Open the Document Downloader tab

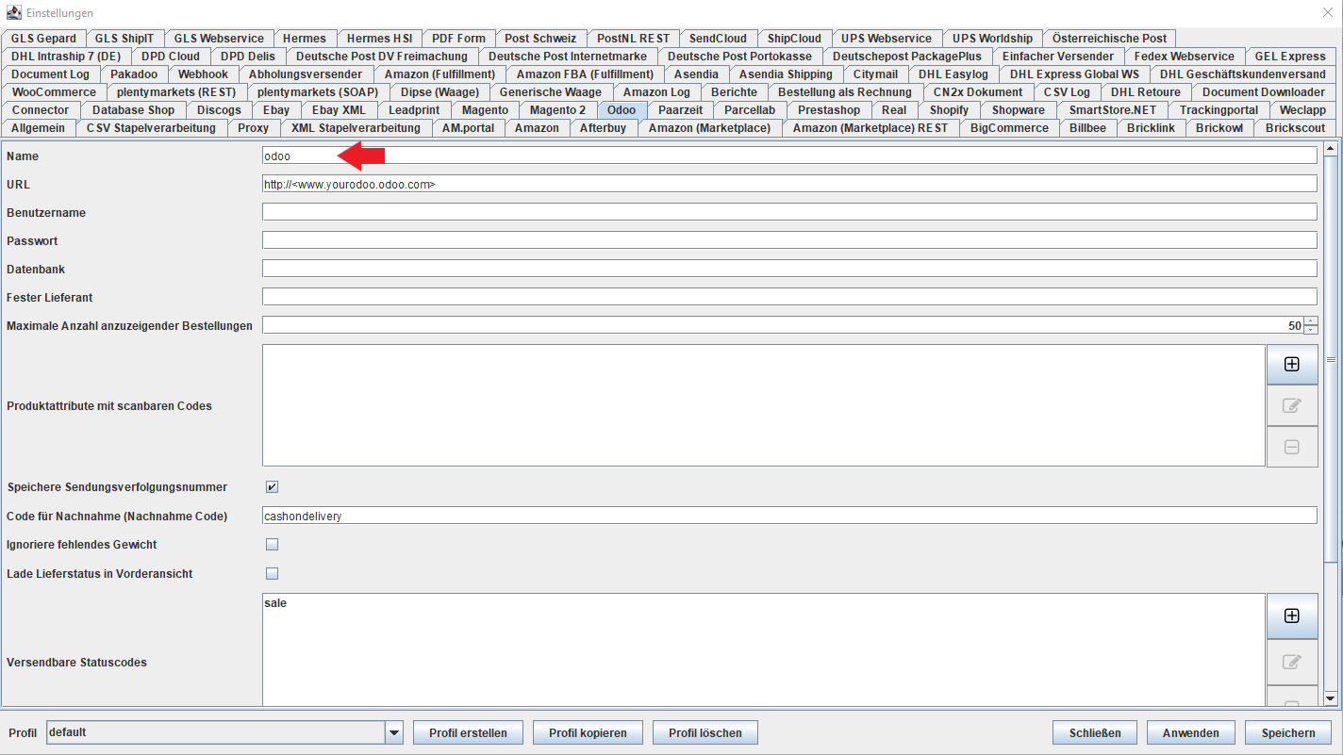click(x=1263, y=92)
